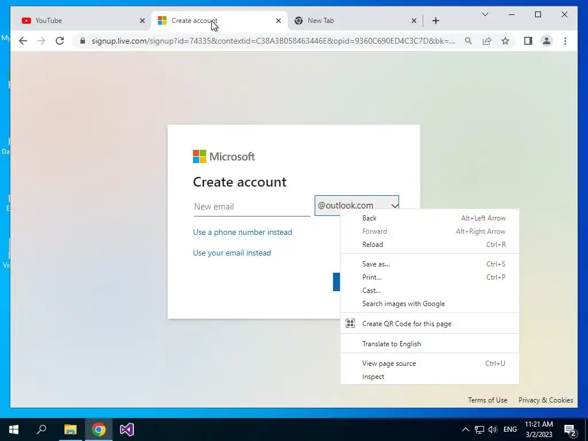Choose Back in the context menu
The width and height of the screenshot is (588, 441).
[430, 218]
